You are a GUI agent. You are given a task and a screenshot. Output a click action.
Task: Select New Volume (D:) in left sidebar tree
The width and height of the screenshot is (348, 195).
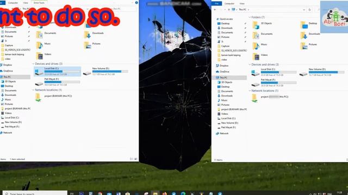coord(11,122)
